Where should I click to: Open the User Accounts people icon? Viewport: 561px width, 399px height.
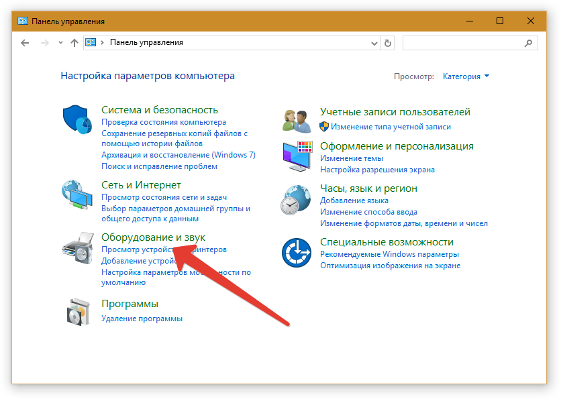(296, 121)
